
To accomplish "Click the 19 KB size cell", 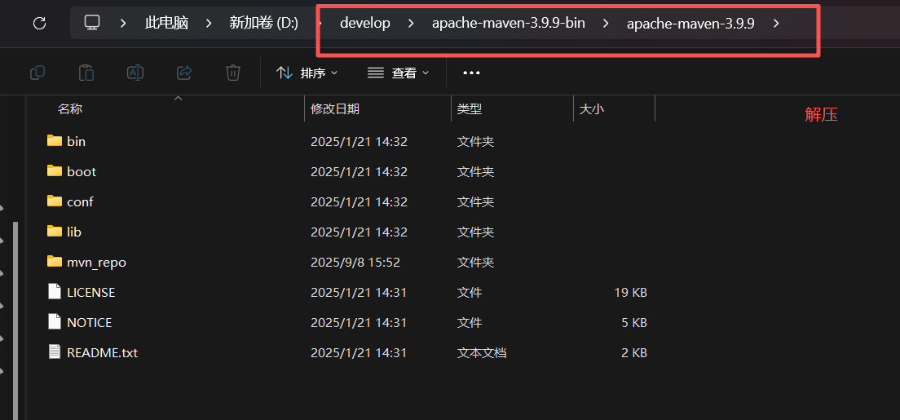I will [630, 293].
